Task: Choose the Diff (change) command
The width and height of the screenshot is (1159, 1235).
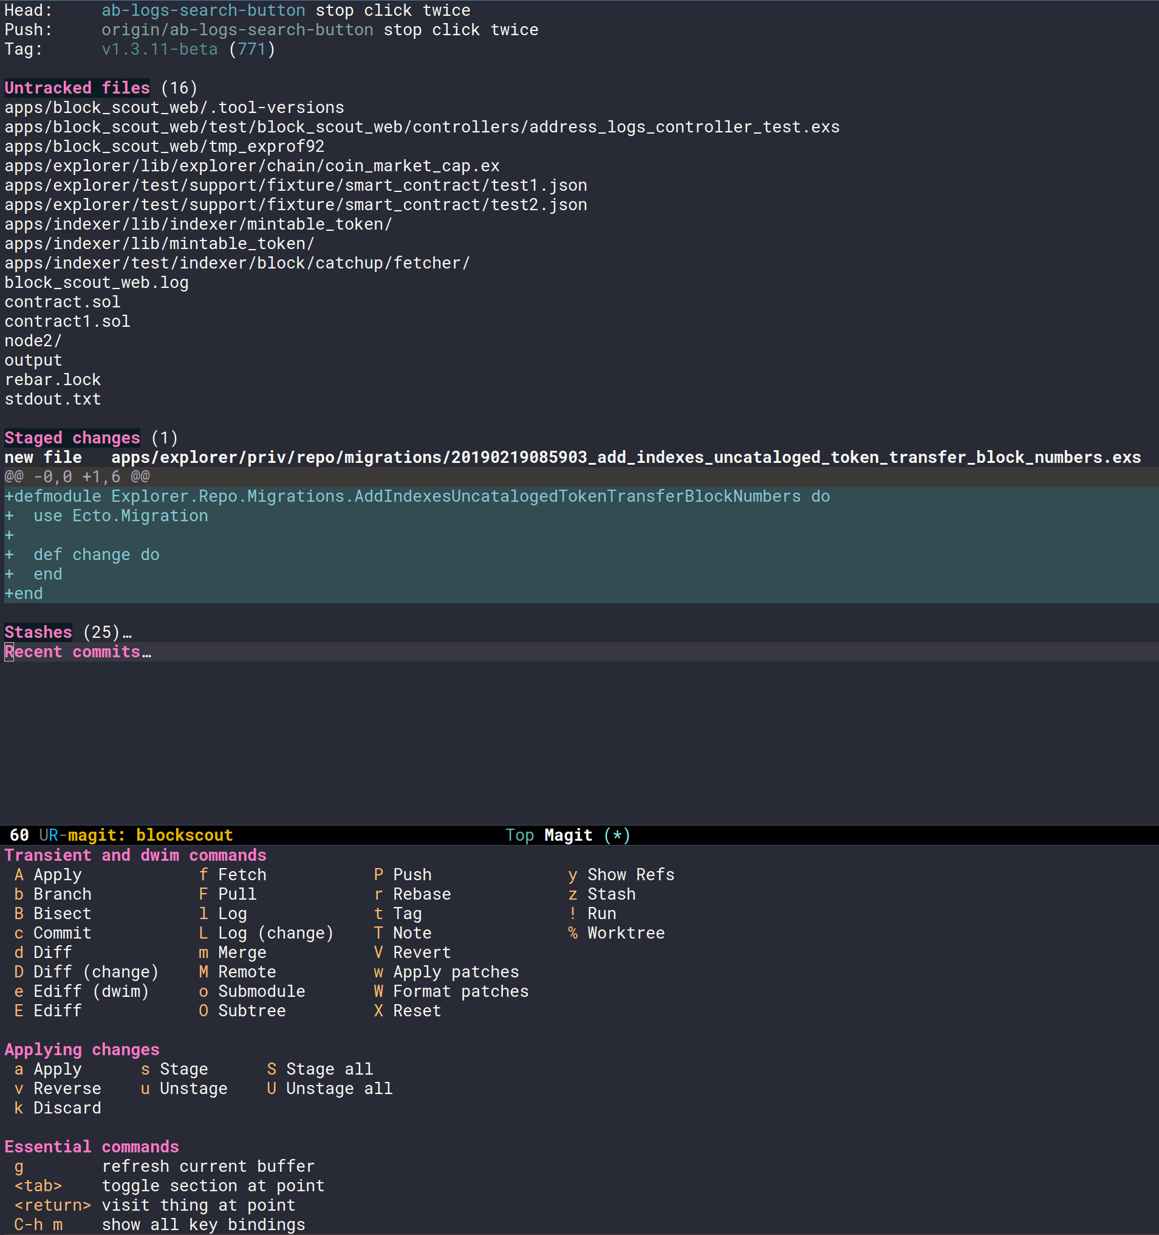Action: (x=86, y=971)
